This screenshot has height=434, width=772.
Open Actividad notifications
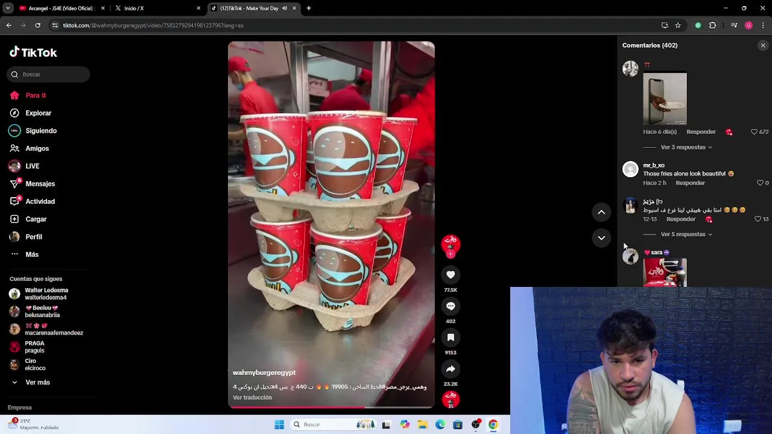click(x=40, y=201)
